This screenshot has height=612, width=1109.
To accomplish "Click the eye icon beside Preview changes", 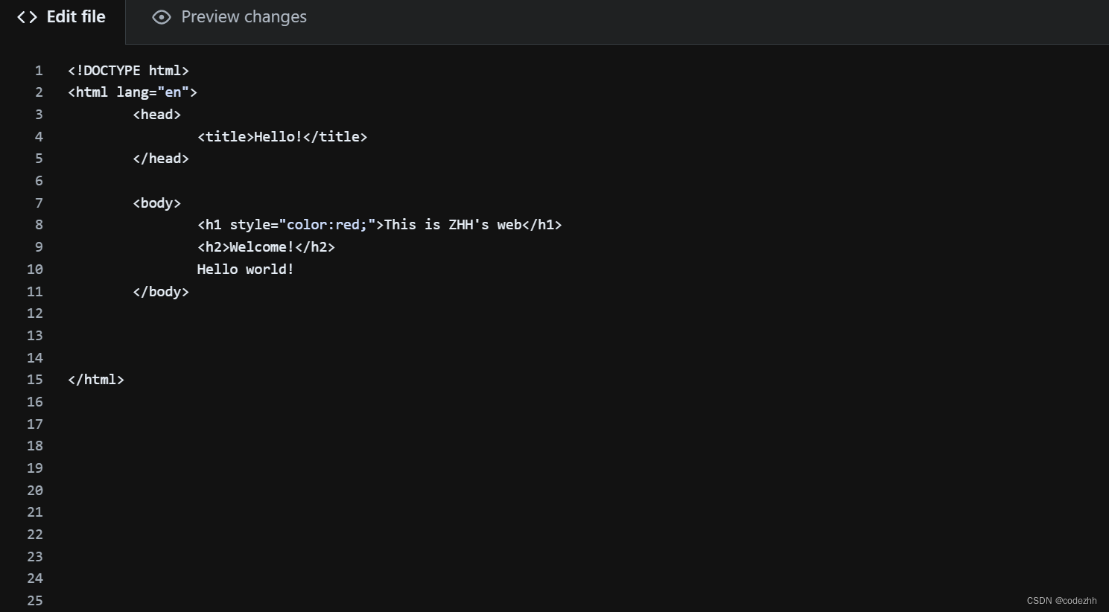I will click(162, 16).
